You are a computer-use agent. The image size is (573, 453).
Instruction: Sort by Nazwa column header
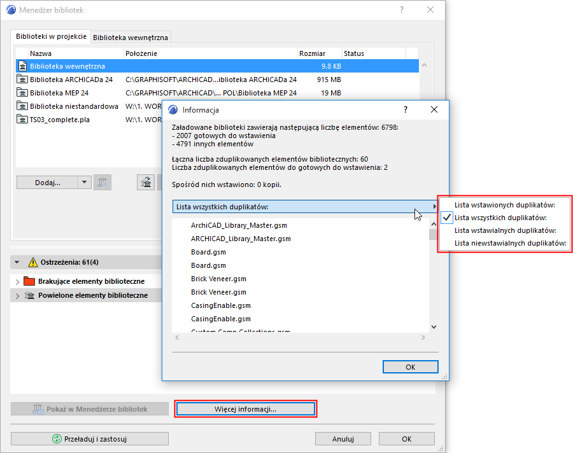pos(76,53)
